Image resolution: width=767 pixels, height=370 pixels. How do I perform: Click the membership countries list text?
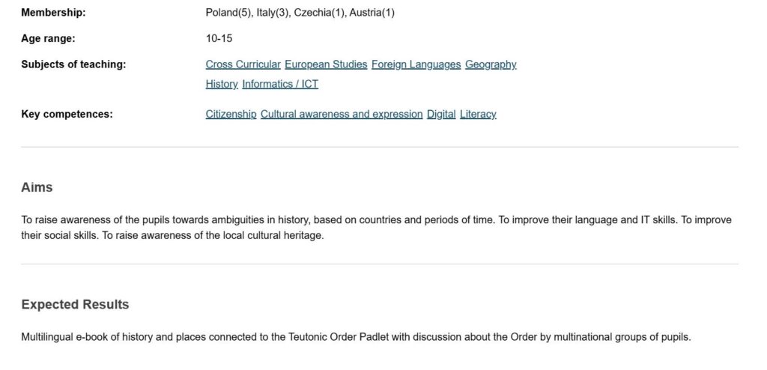click(x=300, y=13)
